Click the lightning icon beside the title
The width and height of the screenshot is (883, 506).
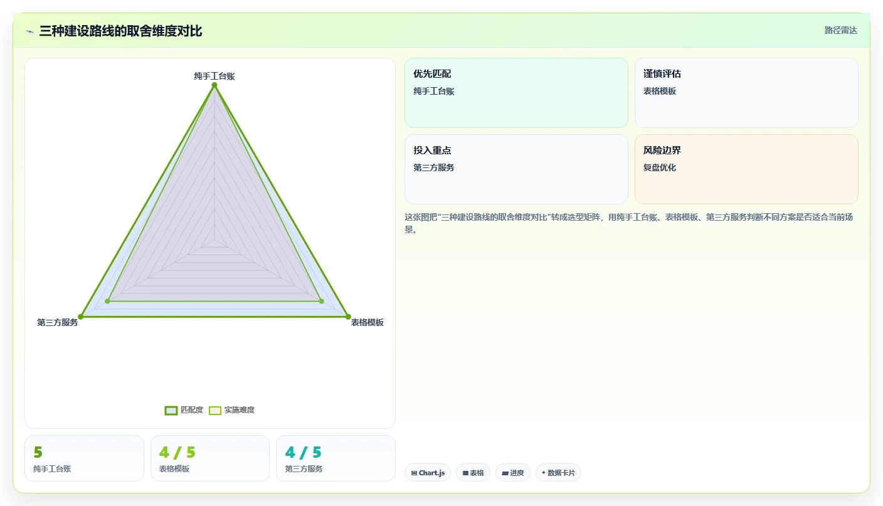pyautogui.click(x=30, y=31)
